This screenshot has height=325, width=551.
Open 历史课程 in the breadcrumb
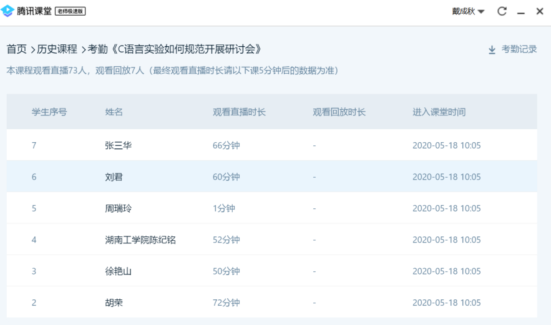pos(56,49)
